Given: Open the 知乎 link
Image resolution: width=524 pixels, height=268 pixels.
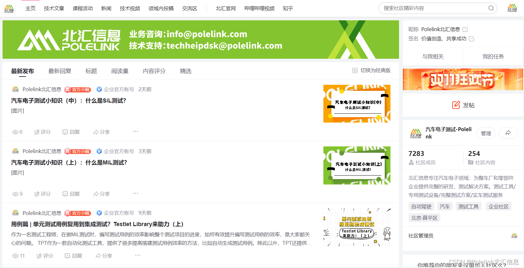Looking at the screenshot, I should coord(288,9).
